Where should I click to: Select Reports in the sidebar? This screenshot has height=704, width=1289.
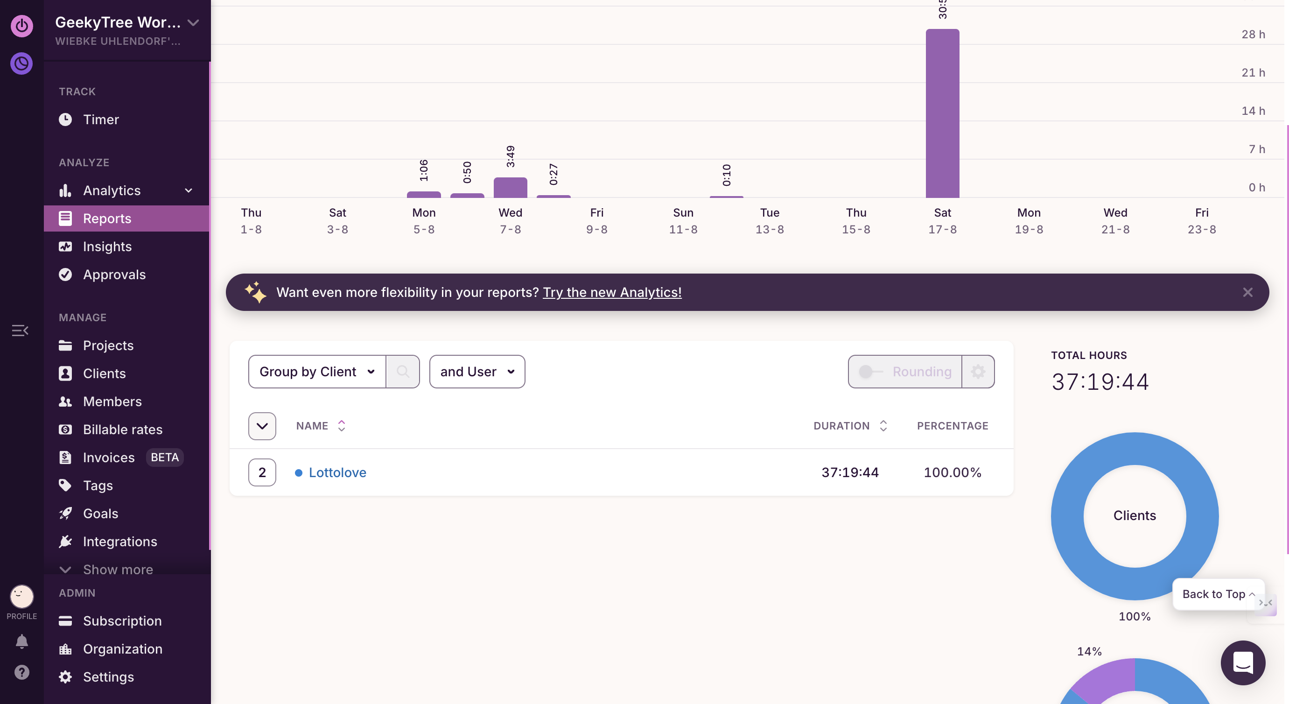pyautogui.click(x=126, y=218)
